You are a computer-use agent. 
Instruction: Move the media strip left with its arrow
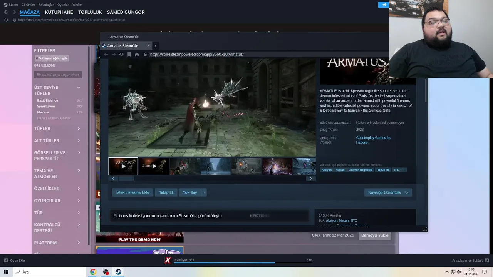(113, 179)
